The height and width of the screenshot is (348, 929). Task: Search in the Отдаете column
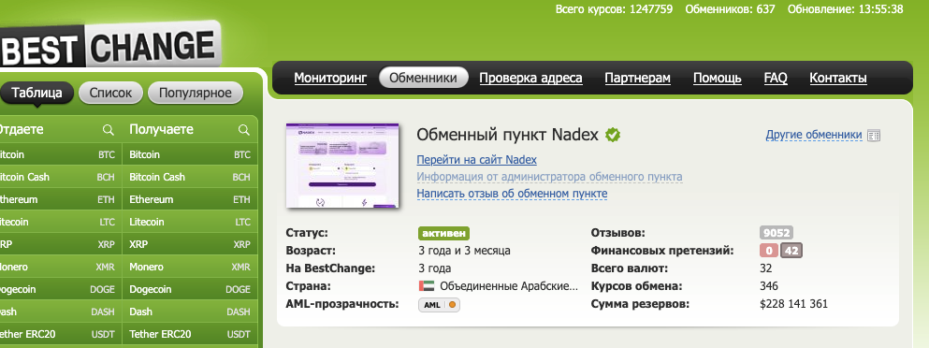[108, 130]
